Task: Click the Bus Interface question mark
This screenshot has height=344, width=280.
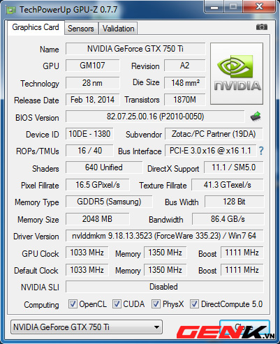Action: pos(261,151)
